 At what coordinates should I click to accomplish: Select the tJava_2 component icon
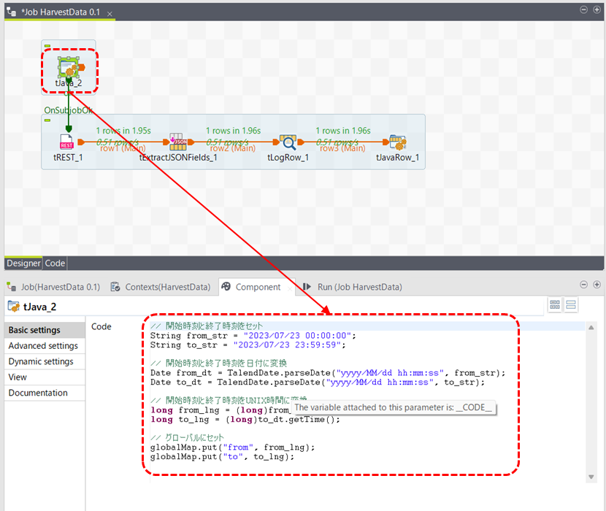(69, 67)
